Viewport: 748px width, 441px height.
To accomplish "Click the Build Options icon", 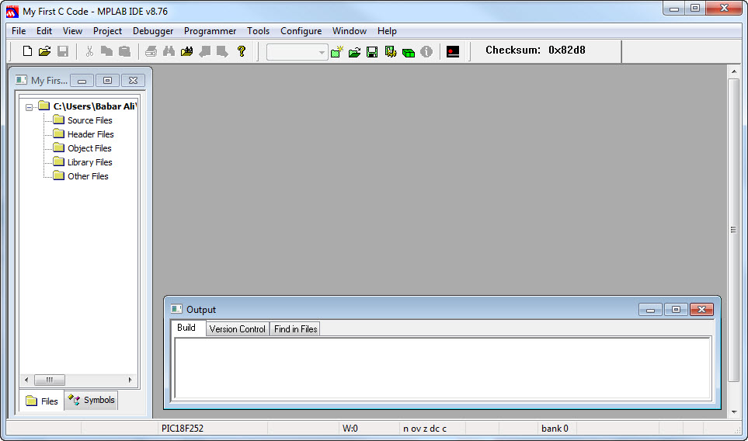I will [391, 51].
